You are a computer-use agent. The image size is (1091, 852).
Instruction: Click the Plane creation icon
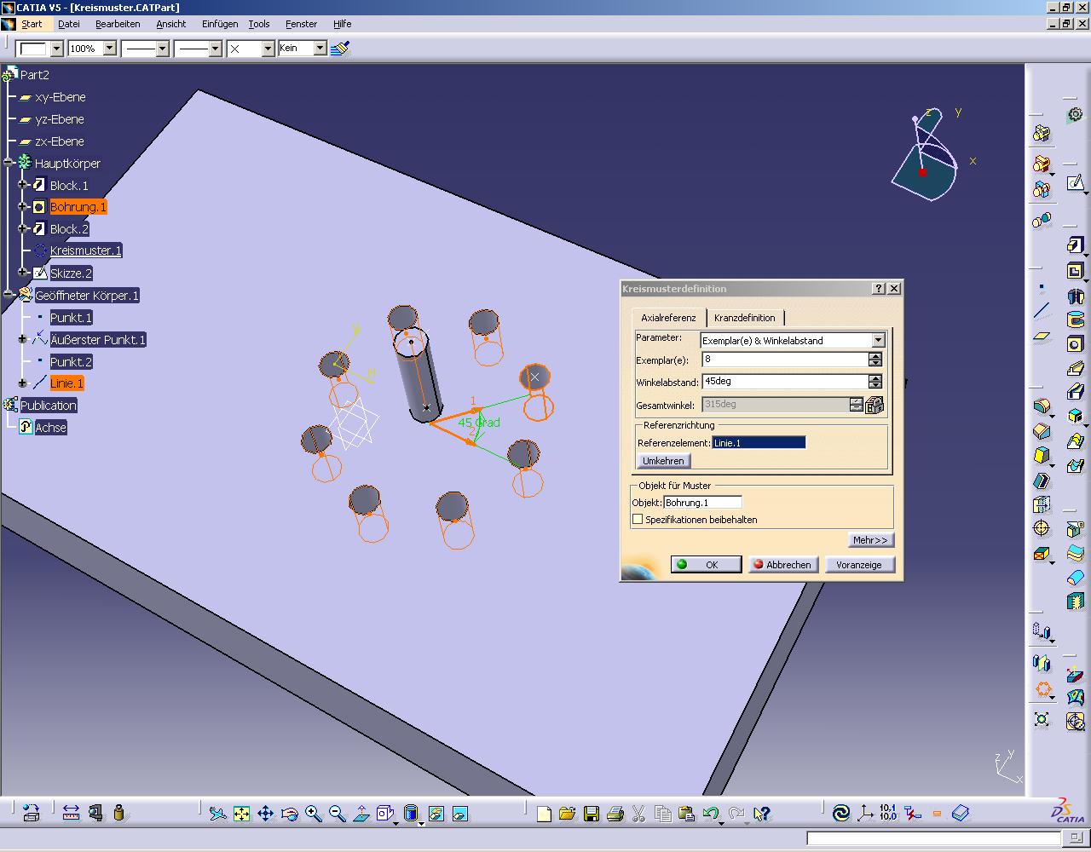point(1042,336)
